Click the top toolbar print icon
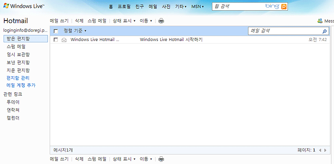Image resolution: width=334 pixels, height=164 pixels. pyautogui.click(x=161, y=21)
